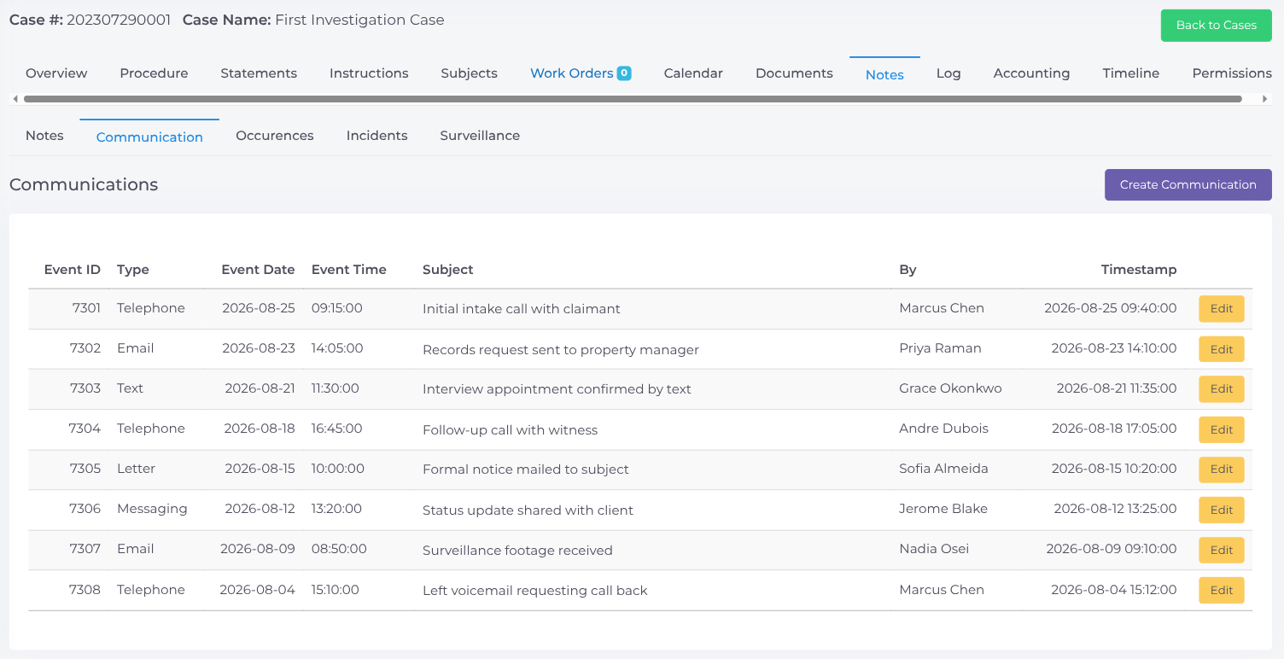Viewport: 1284px width, 659px height.
Task: Open the Documents tab
Action: [x=794, y=73]
